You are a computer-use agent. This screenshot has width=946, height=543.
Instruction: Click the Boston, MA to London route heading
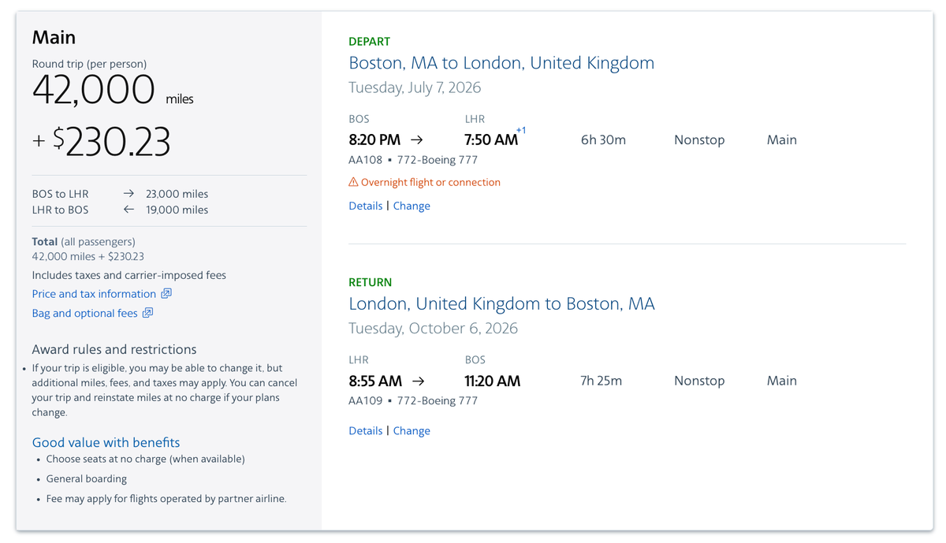501,62
